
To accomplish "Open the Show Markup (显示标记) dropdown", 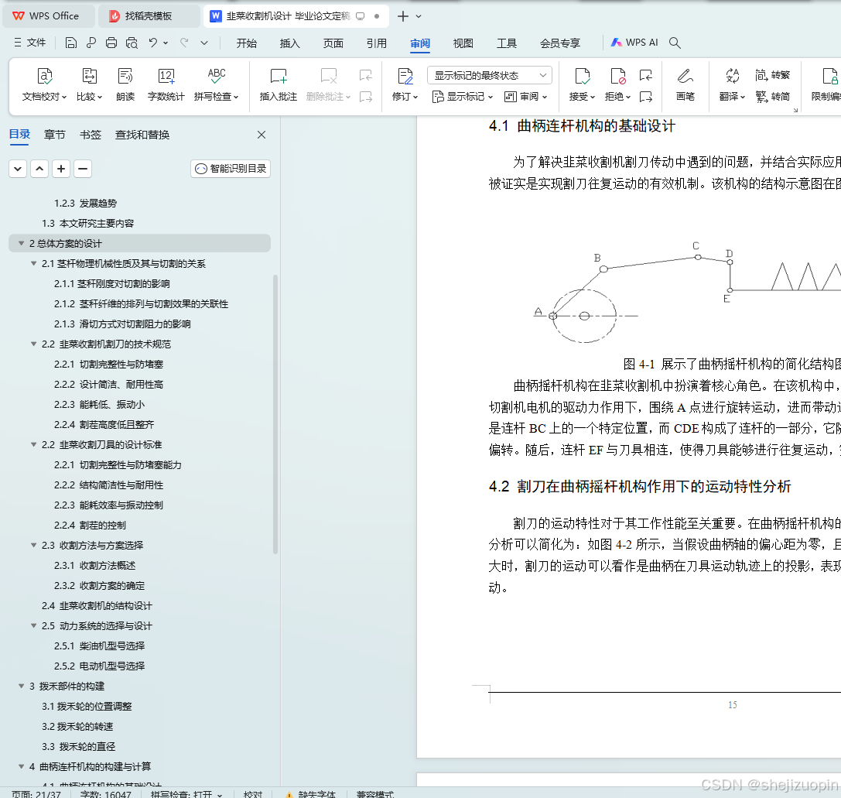I will pyautogui.click(x=463, y=97).
